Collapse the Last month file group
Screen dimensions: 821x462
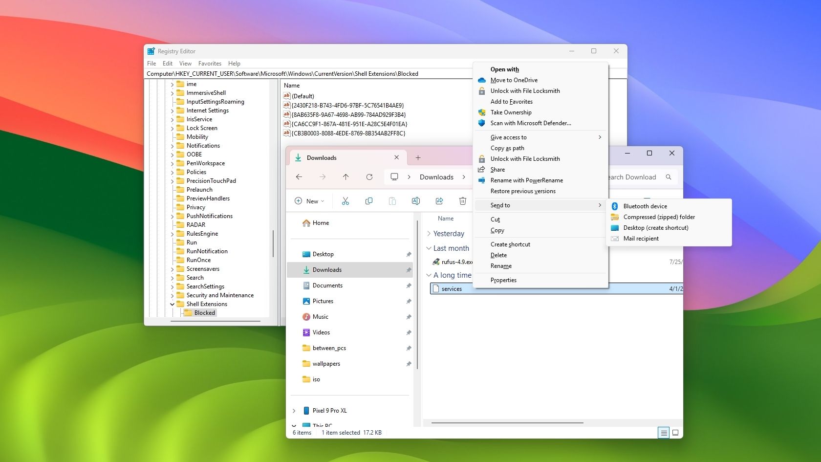pyautogui.click(x=429, y=248)
